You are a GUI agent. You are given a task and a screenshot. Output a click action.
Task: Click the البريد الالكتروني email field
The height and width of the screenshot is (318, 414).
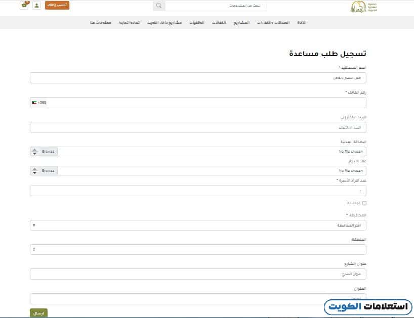tap(198, 127)
